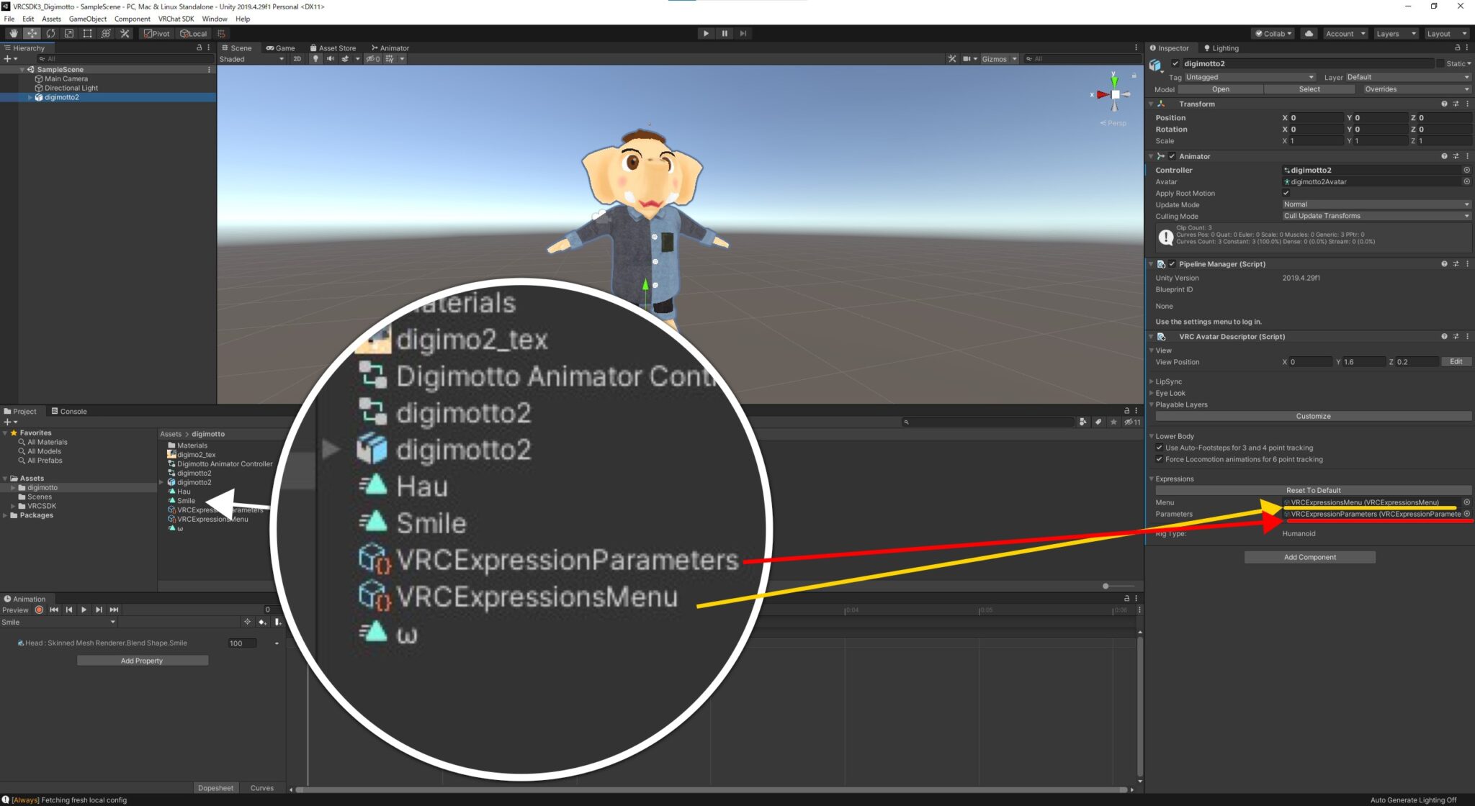1475x806 pixels.
Task: Select the Hand tool in the toolbar
Action: pyautogui.click(x=13, y=33)
